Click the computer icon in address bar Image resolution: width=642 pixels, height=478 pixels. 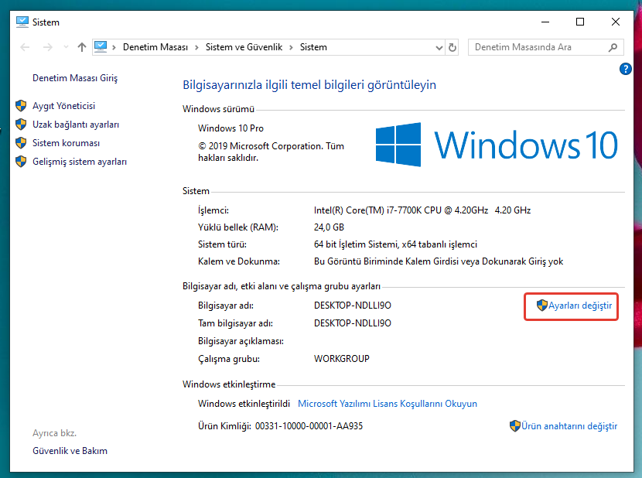coord(101,47)
